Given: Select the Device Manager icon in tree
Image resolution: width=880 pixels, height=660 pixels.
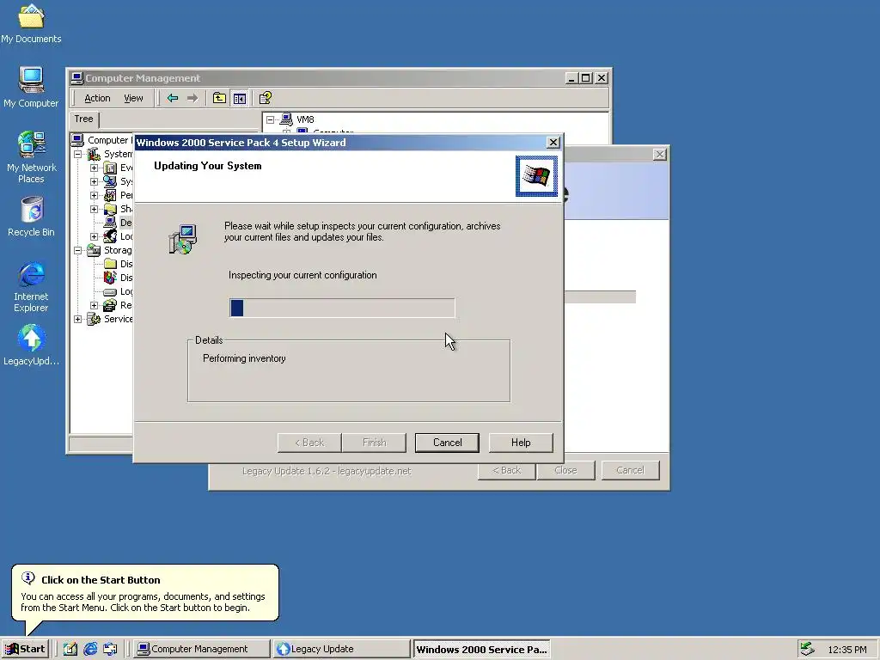Looking at the screenshot, I should (x=111, y=223).
